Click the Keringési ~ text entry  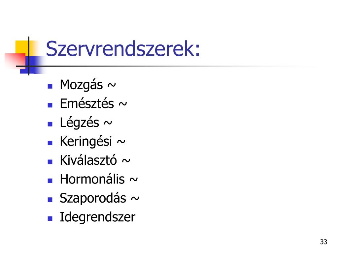92,142
